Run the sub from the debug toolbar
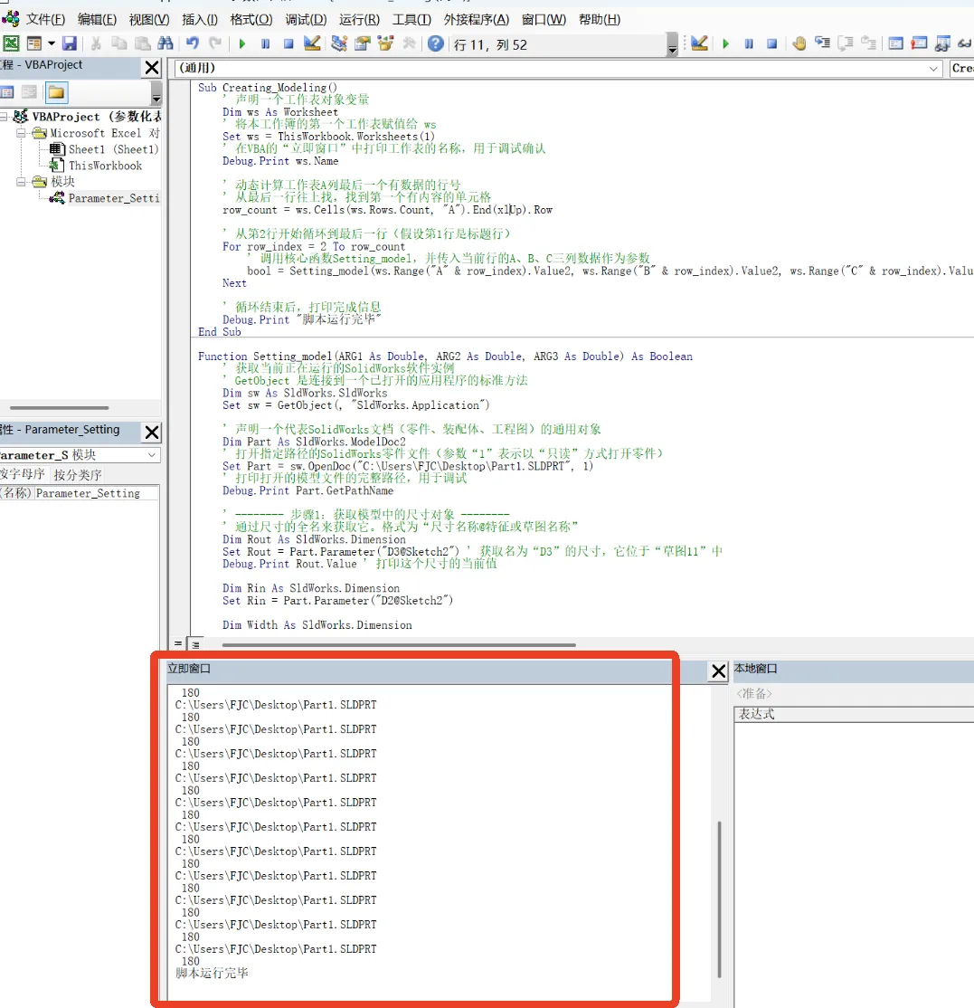The image size is (974, 1008). tap(725, 43)
